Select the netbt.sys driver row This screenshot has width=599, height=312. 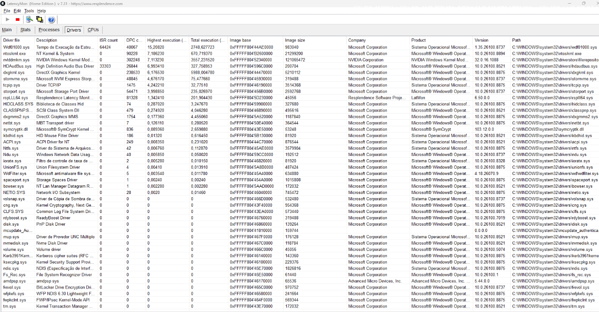coord(299,123)
